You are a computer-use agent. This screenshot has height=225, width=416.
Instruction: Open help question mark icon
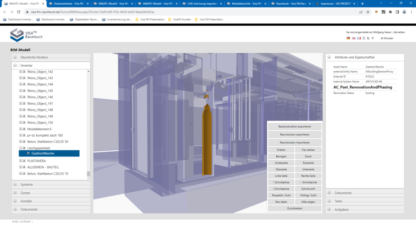[x=373, y=38]
